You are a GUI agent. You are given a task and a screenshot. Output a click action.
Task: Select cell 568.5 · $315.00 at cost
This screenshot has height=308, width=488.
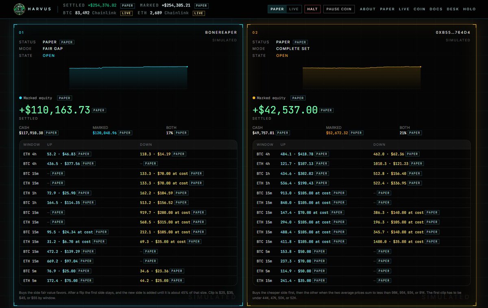[165, 222]
